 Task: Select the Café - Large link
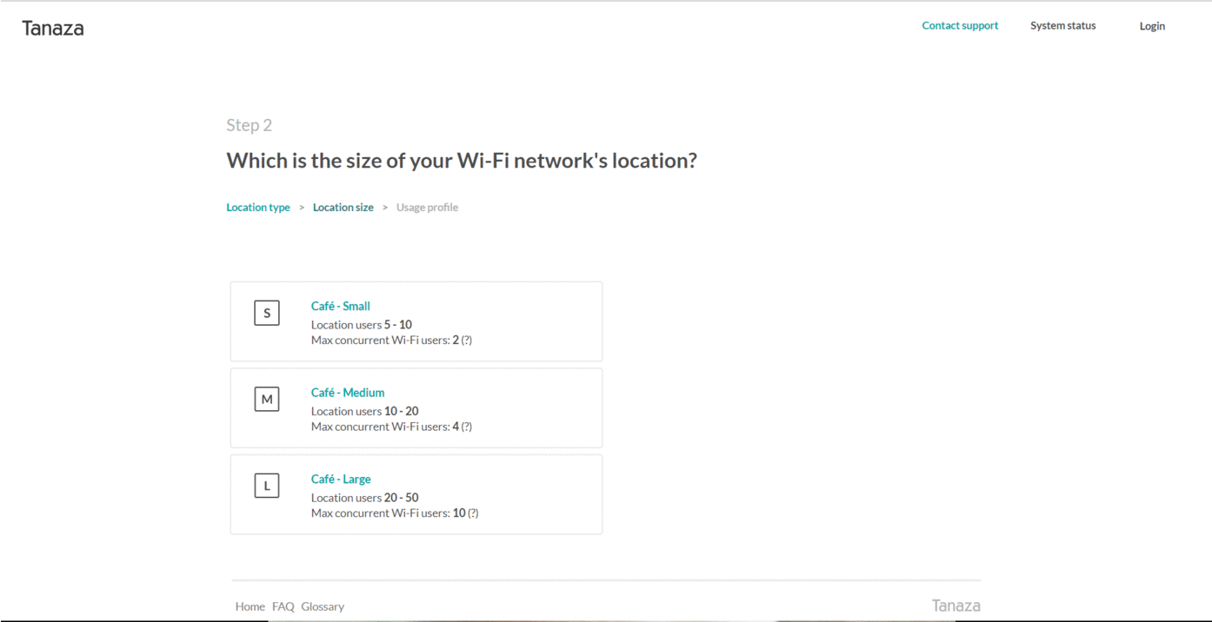tap(341, 479)
